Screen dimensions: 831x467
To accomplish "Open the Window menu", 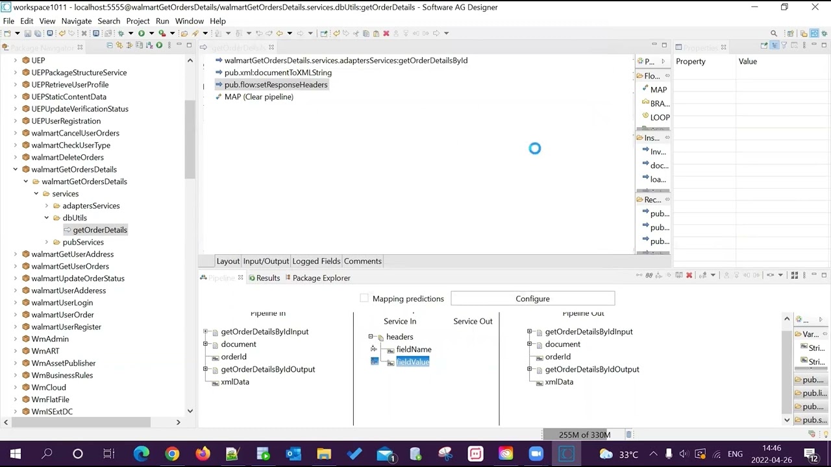I will point(189,21).
